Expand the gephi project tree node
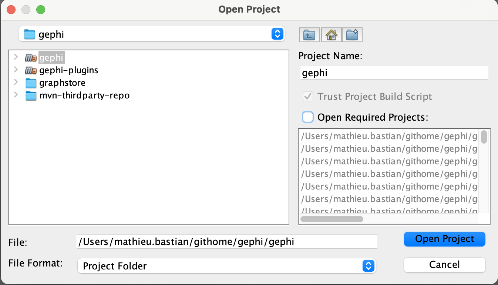Image resolution: width=498 pixels, height=285 pixels. pos(16,57)
